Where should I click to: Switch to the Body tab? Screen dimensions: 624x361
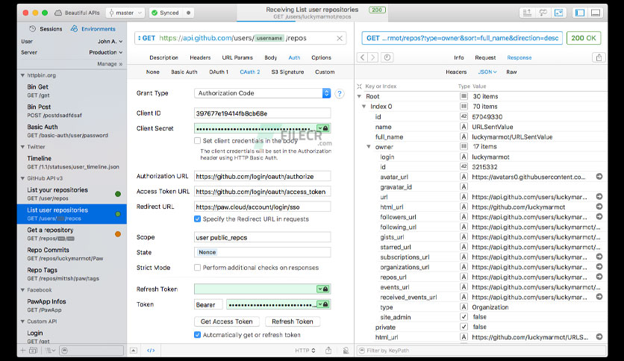coord(271,57)
